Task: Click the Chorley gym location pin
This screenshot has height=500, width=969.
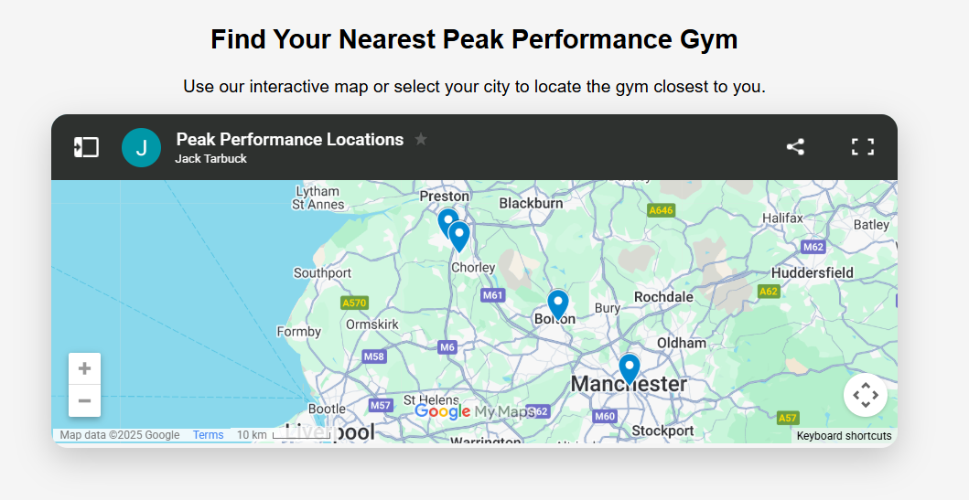Action: coord(459,235)
